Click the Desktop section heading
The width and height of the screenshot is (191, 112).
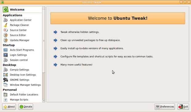click(10, 65)
